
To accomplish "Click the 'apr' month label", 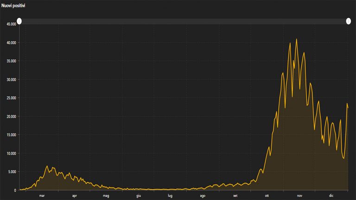I will [75, 195].
